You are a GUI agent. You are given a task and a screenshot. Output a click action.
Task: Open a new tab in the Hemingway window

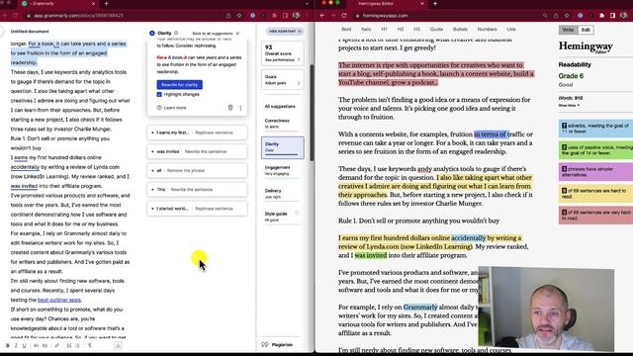pyautogui.click(x=435, y=4)
